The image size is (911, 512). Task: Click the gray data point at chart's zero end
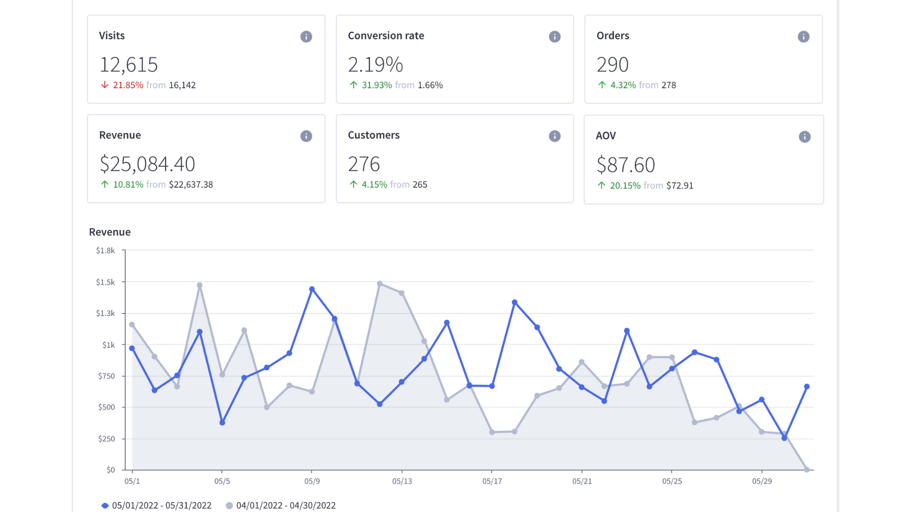(807, 469)
